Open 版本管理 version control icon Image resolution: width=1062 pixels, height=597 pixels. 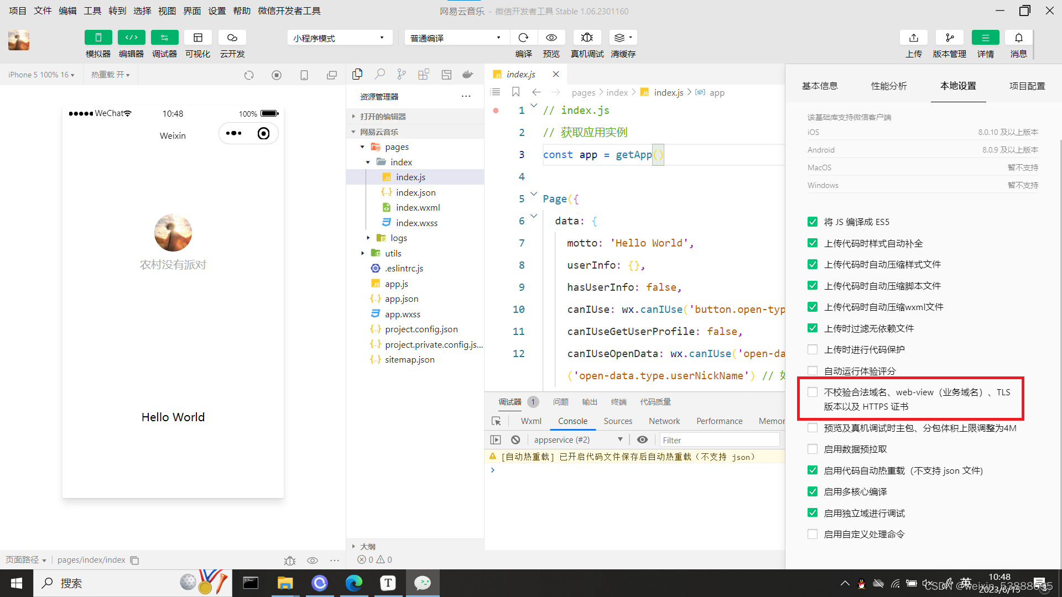click(949, 38)
